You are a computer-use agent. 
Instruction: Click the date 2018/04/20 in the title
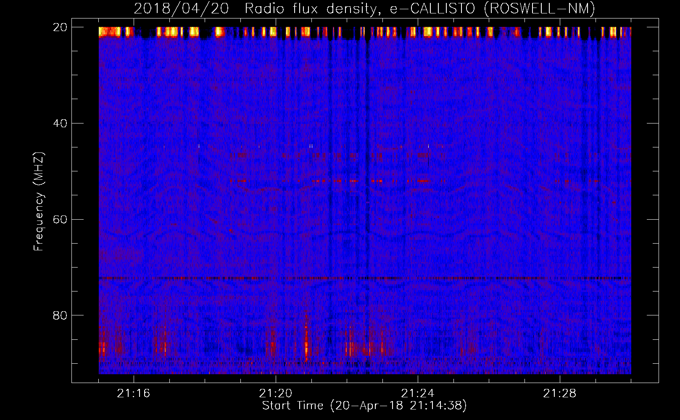(181, 8)
